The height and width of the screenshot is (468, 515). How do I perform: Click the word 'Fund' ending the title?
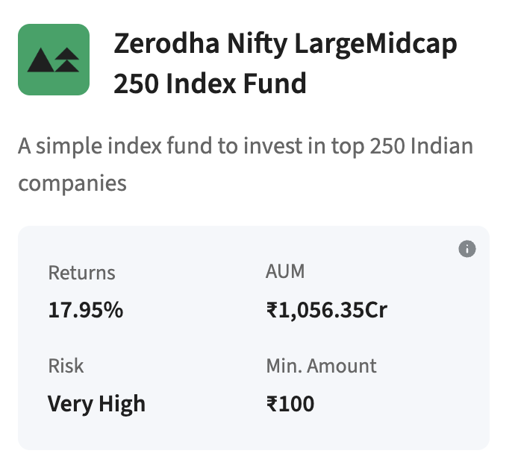tap(279, 83)
